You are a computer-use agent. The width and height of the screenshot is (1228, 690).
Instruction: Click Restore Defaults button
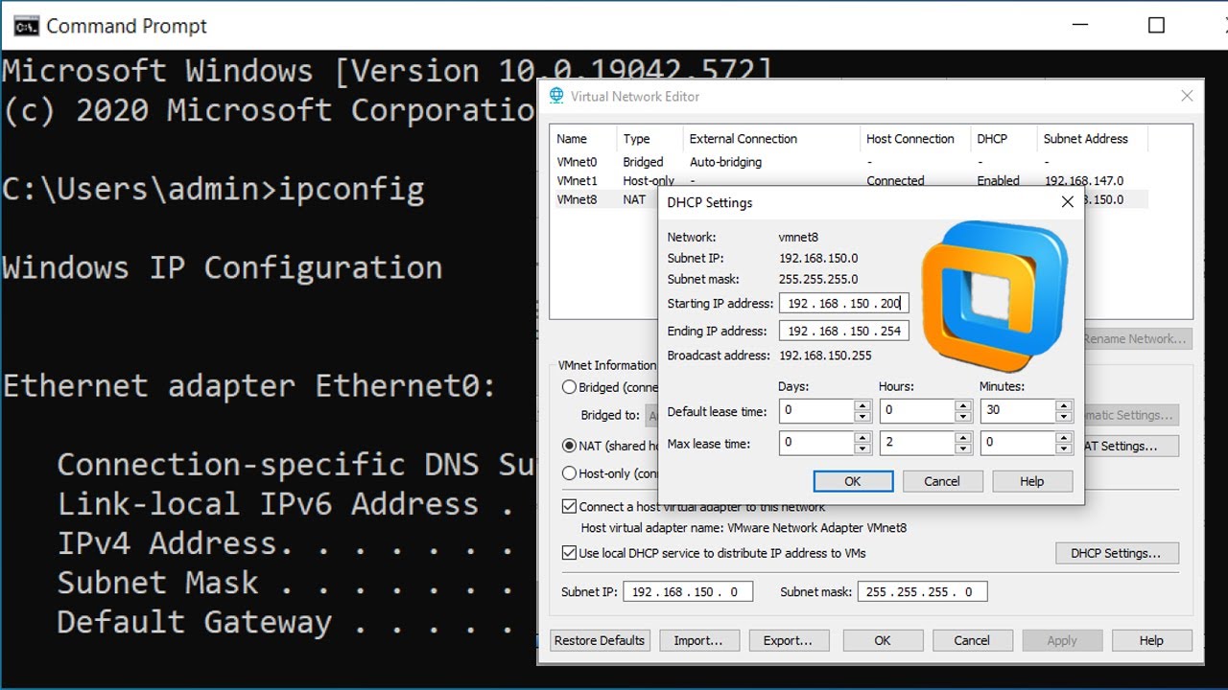601,640
